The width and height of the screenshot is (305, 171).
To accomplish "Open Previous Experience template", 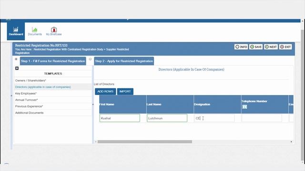I will (53, 106).
